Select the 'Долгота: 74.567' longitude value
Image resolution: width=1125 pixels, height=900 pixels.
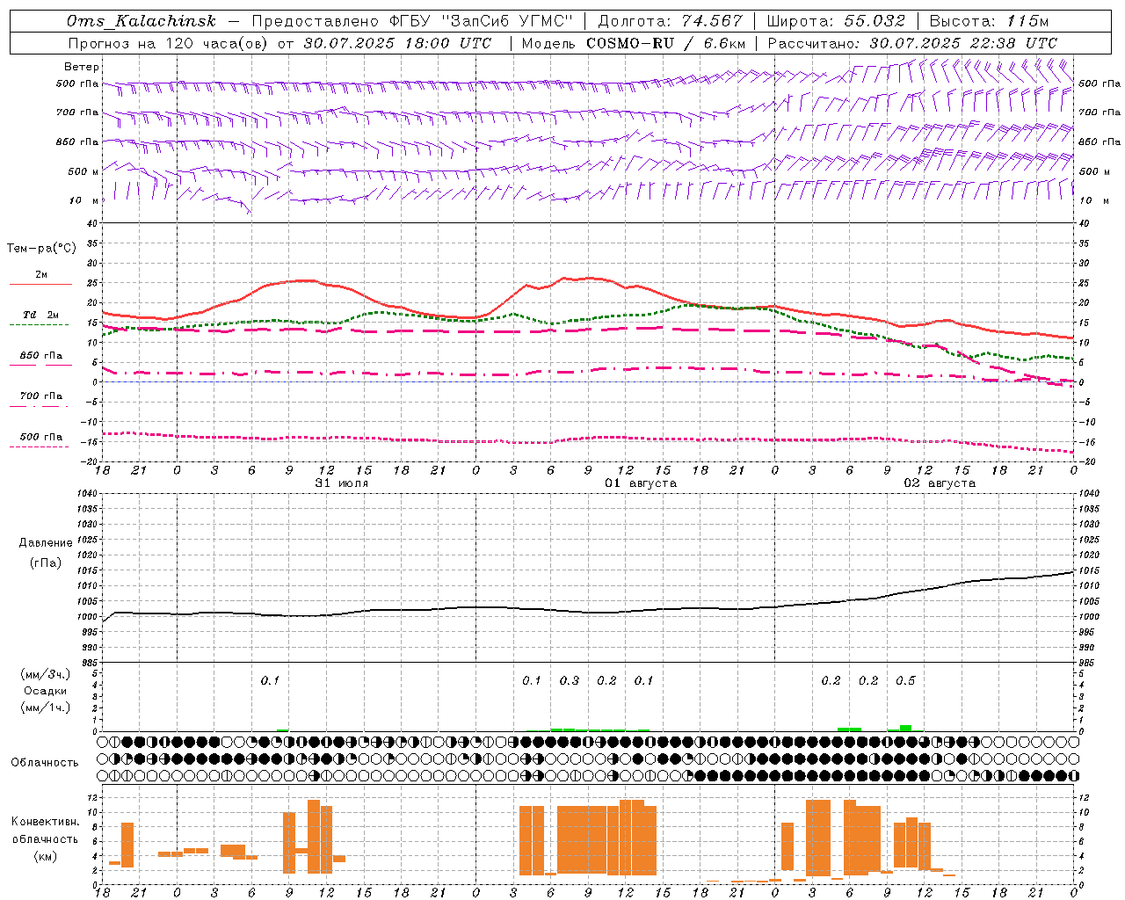pos(671,21)
